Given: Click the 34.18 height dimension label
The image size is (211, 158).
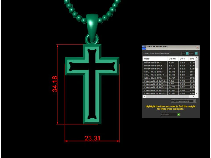Looking at the screenshot, I should coord(55,84).
